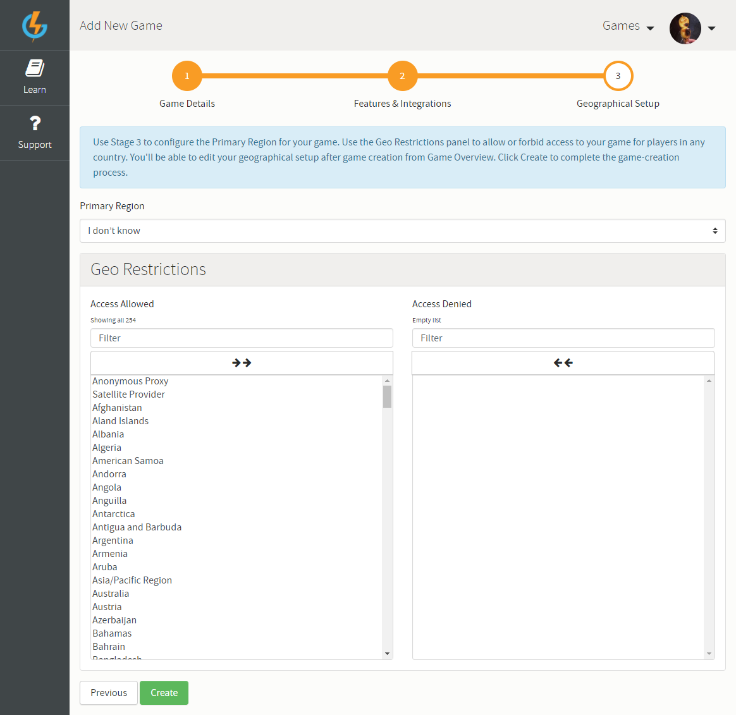This screenshot has height=715, width=736.
Task: Expand the Games menu
Action: click(628, 26)
